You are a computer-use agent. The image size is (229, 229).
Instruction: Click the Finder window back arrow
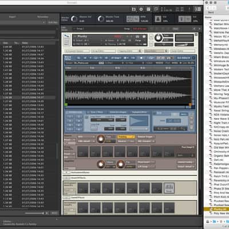click(x=208, y=8)
